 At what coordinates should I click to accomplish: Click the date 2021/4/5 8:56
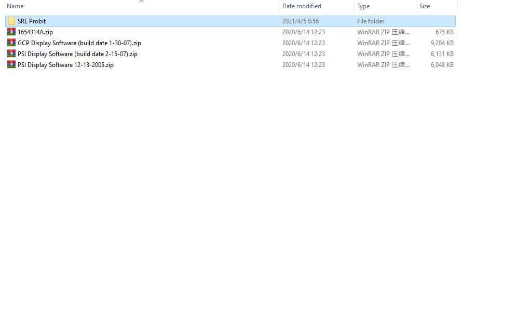(x=301, y=21)
